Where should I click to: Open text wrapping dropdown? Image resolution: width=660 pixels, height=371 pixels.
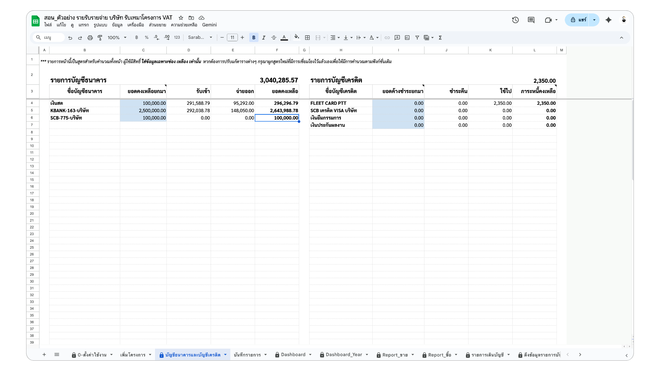click(x=361, y=38)
